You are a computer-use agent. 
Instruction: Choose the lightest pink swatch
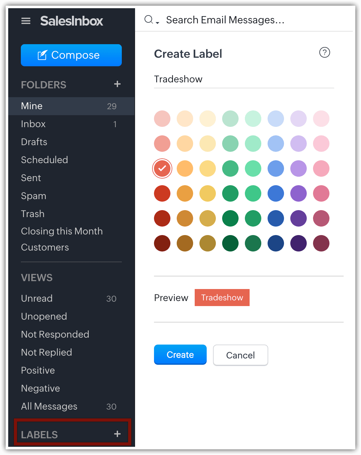pos(321,119)
